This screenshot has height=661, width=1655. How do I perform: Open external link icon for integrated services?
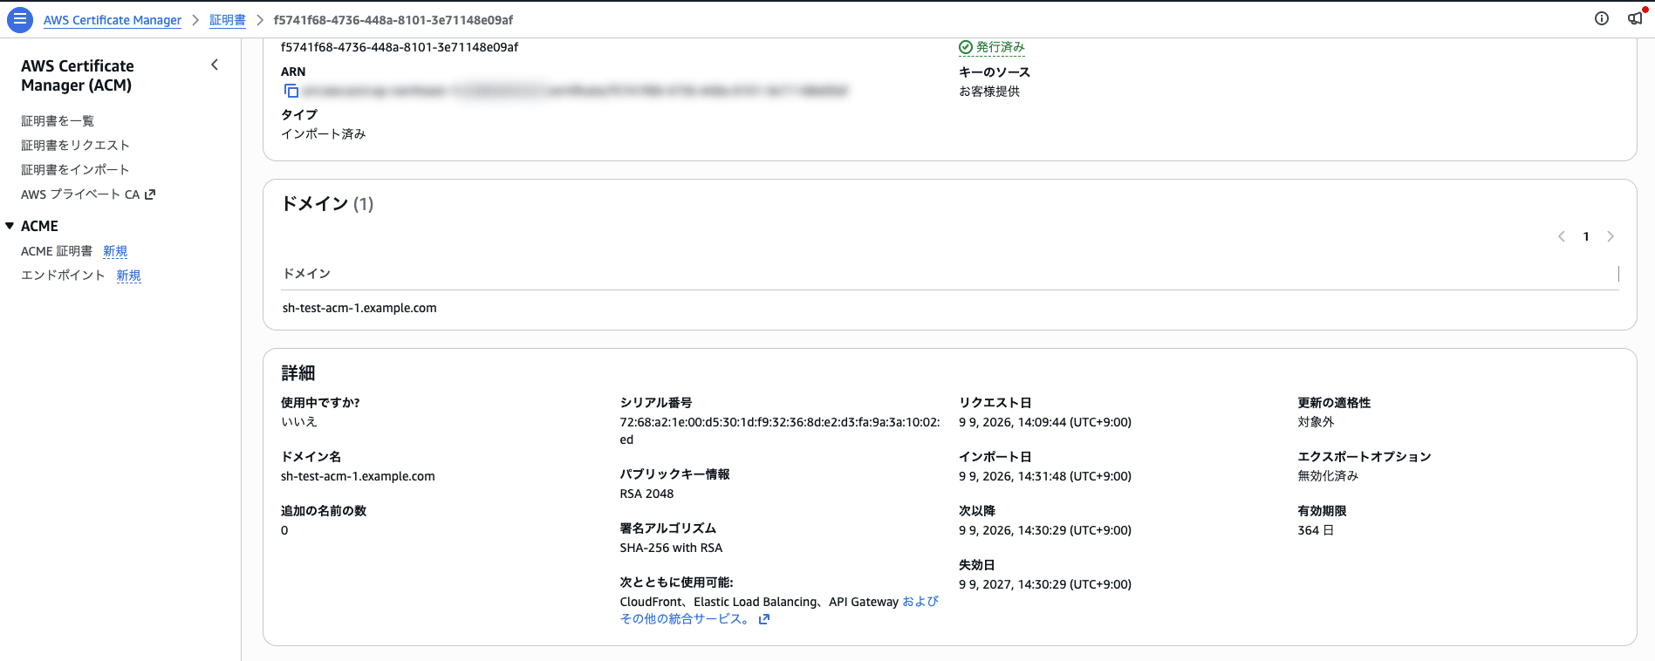pos(764,619)
